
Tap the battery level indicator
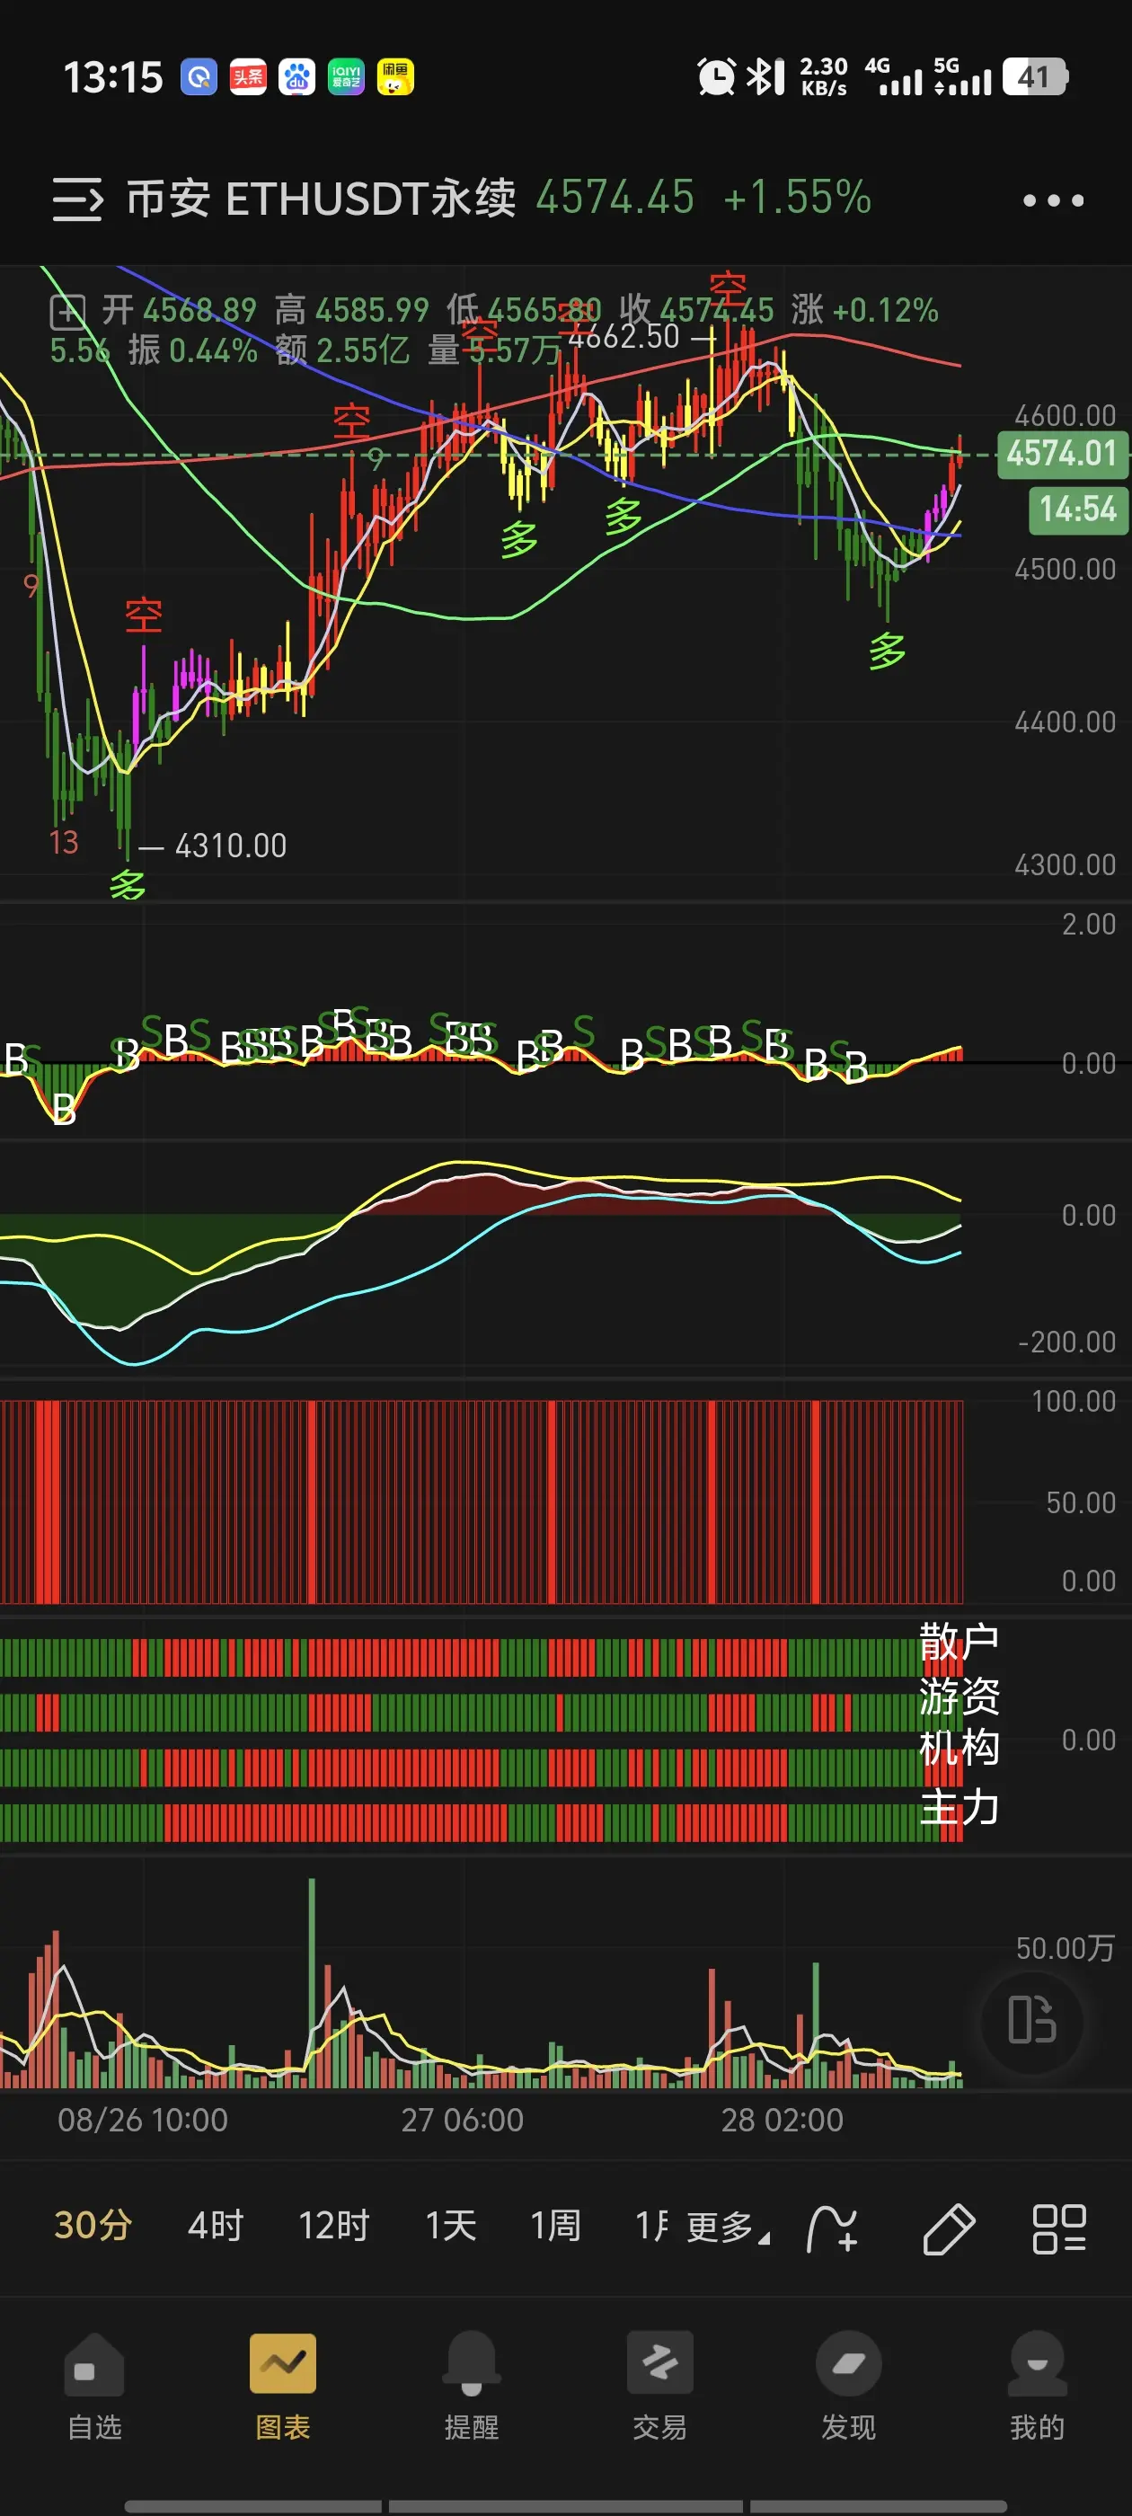1034,77
